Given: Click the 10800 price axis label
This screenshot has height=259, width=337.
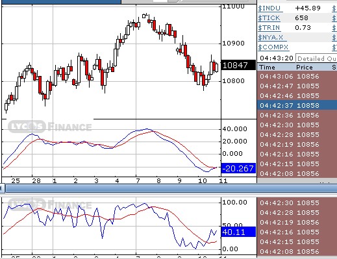Looking at the screenshot, I should (234, 81).
